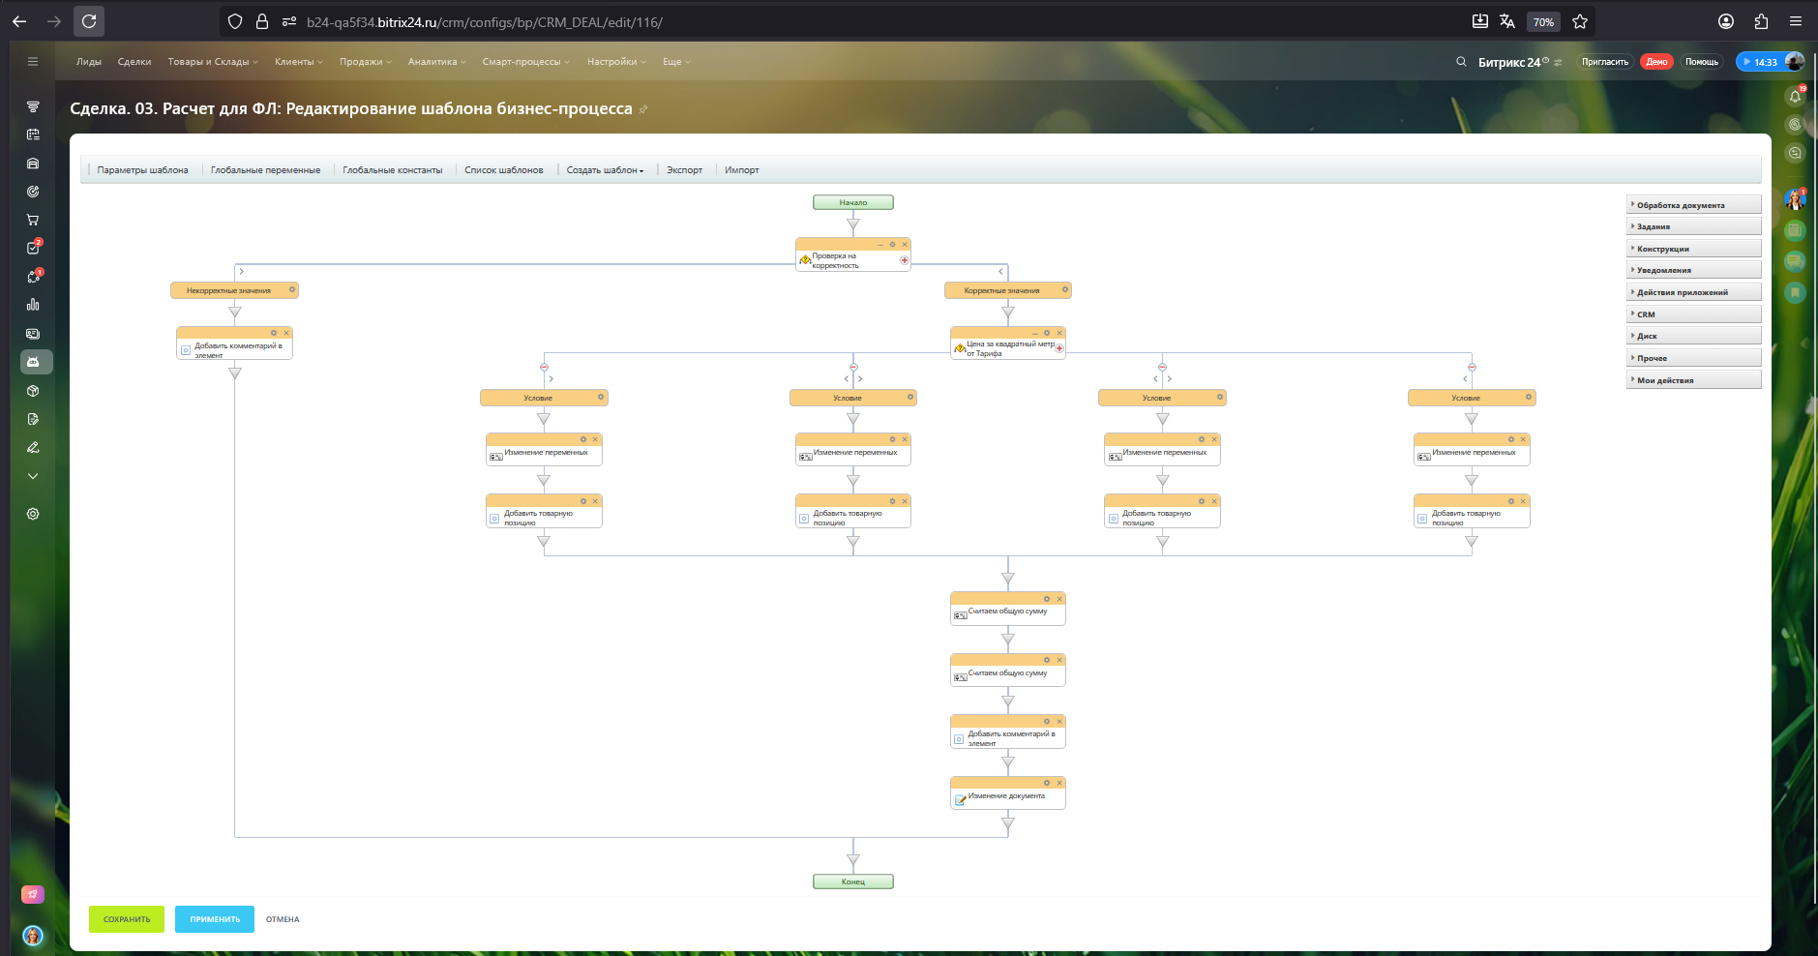The image size is (1818, 956).
Task: Click the Пригласить button
Action: point(1605,62)
